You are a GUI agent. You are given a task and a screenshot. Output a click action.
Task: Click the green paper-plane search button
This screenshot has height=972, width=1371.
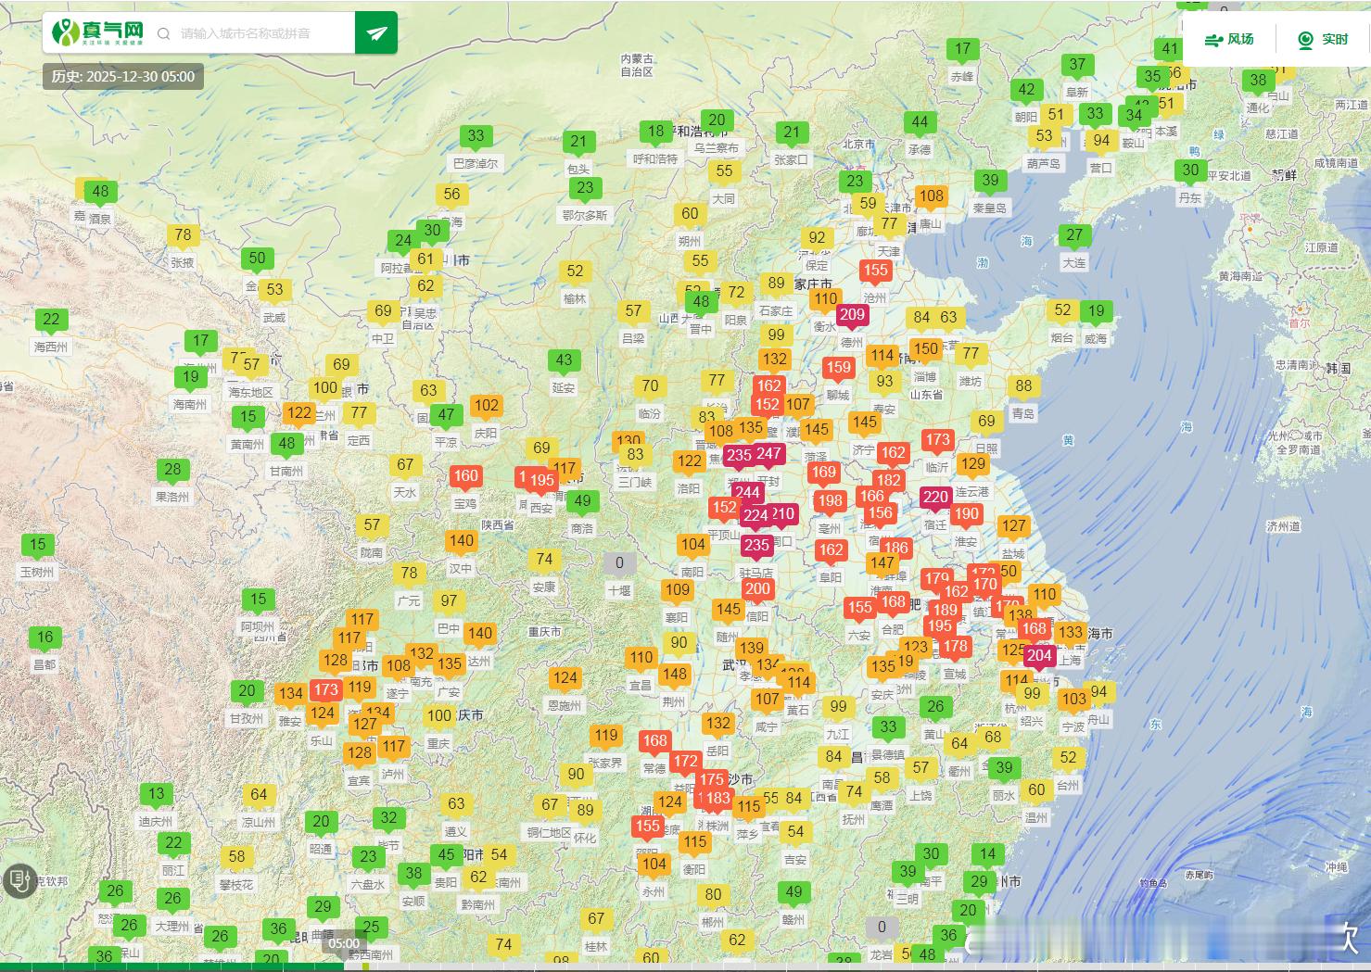[376, 33]
